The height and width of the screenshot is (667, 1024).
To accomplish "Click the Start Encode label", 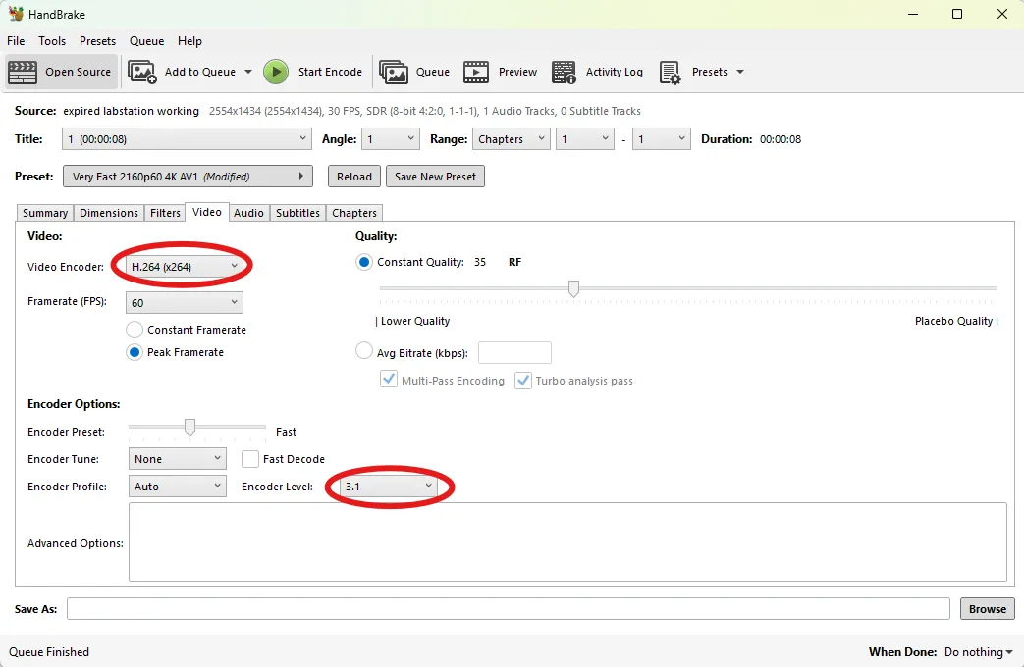I will pyautogui.click(x=330, y=72).
